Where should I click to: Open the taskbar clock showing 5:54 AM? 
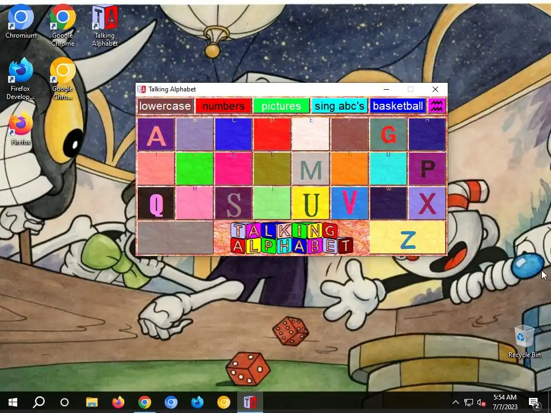(505, 402)
